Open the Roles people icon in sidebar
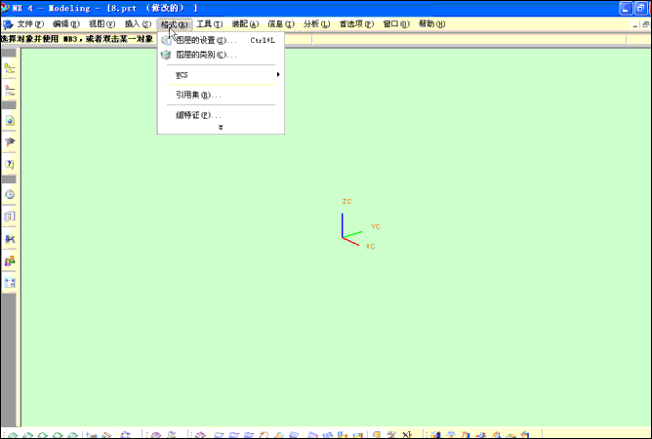Image resolution: width=652 pixels, height=439 pixels. (9, 261)
